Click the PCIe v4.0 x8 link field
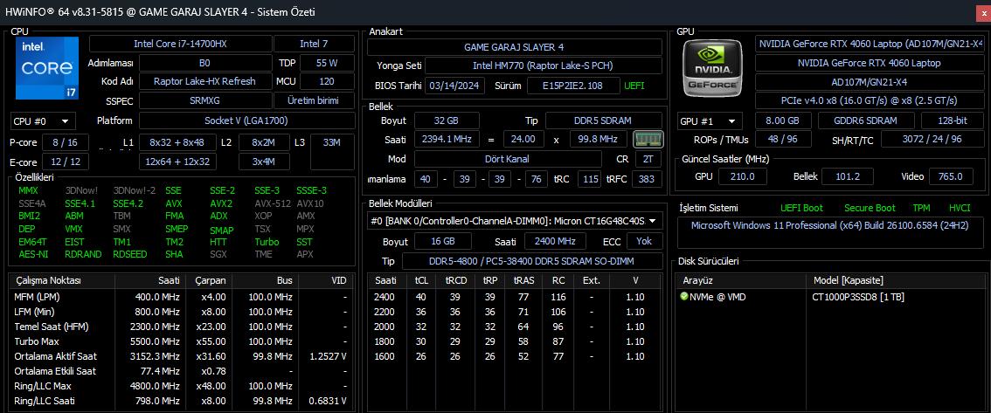 869,100
